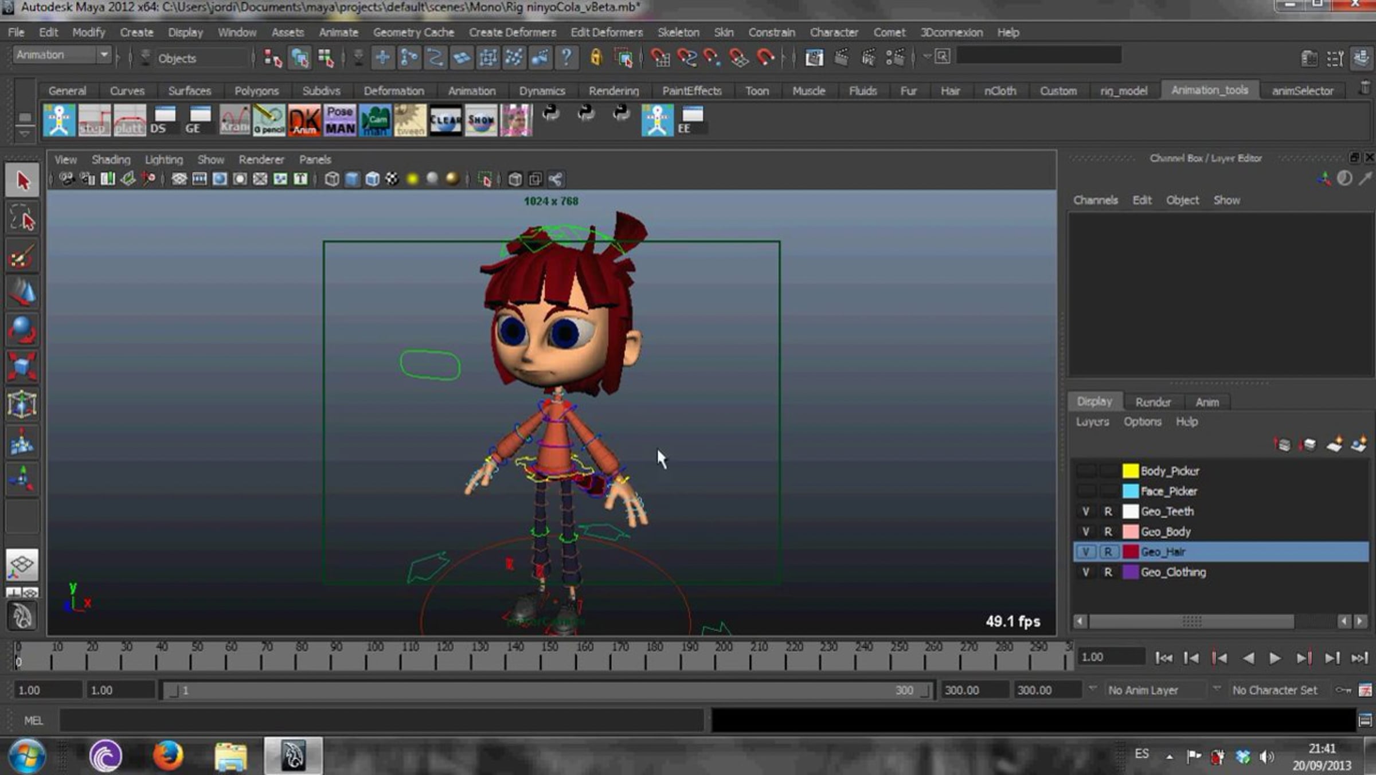
Task: Activate the Lasso select tool
Action: (22, 218)
